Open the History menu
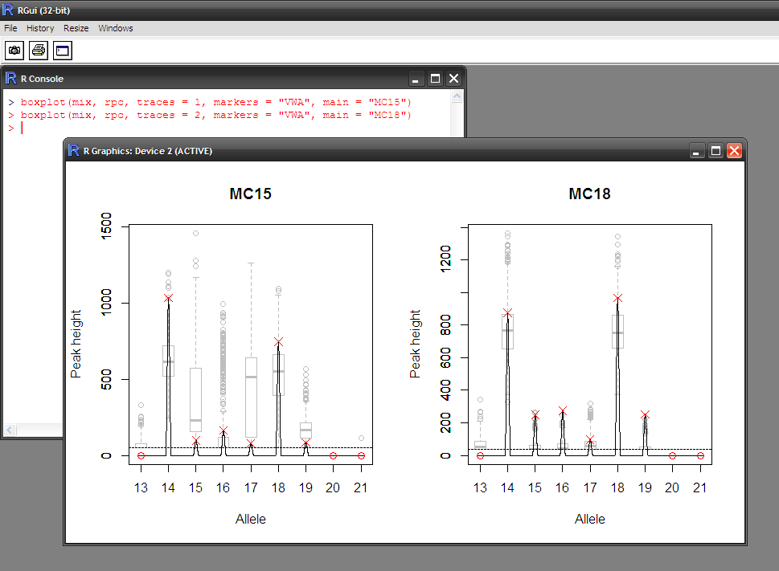779x571 pixels. click(x=40, y=28)
